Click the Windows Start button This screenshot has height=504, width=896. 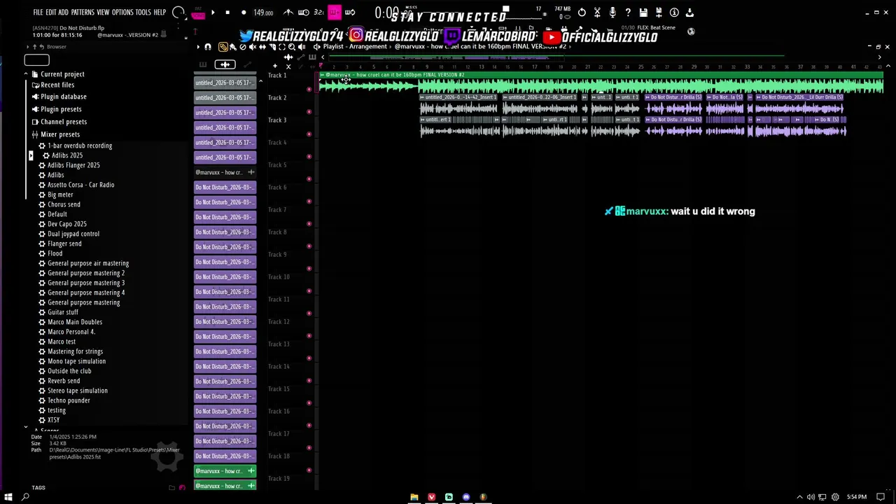pyautogui.click(x=8, y=497)
